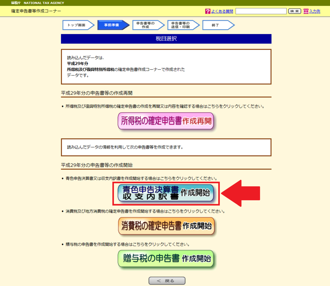Click the red question mark FAQ icon
Viewport: 330px width, 286px height.
(208, 11)
